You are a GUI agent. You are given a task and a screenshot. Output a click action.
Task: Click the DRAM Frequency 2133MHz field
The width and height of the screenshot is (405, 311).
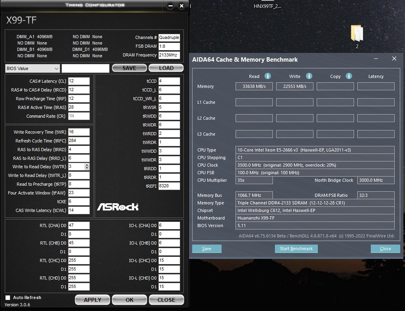coord(169,55)
